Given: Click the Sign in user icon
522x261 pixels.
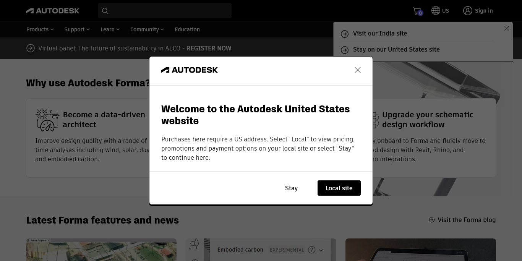Looking at the screenshot, I should (467, 11).
